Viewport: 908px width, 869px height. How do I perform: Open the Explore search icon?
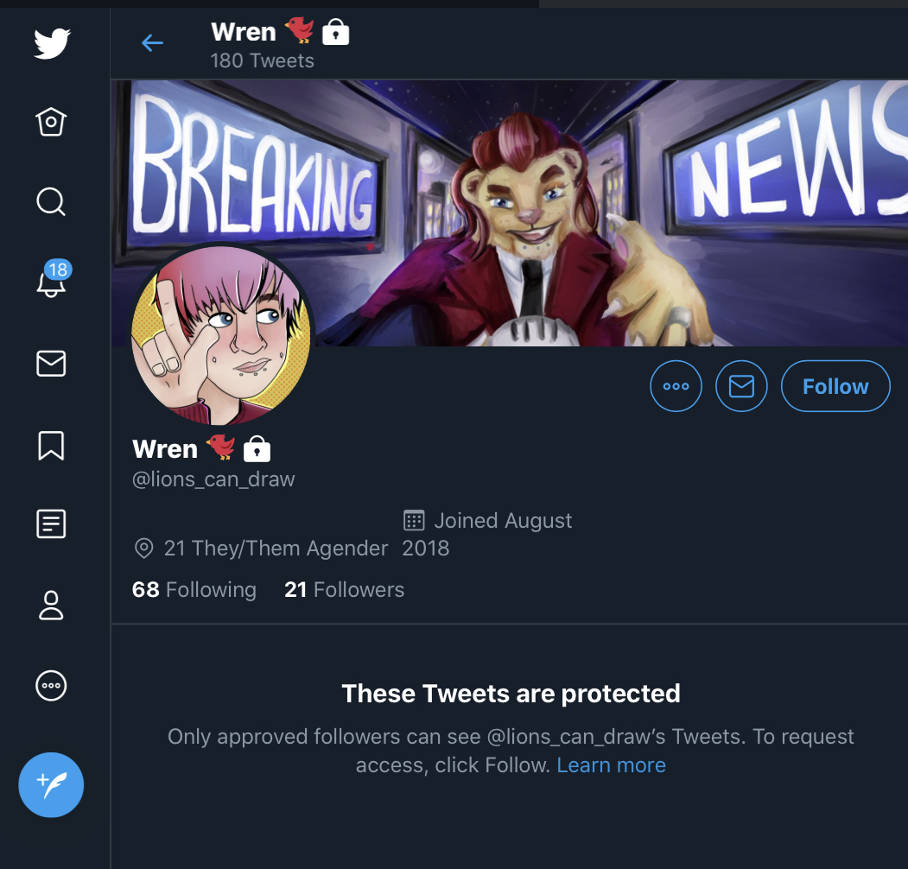coord(51,201)
